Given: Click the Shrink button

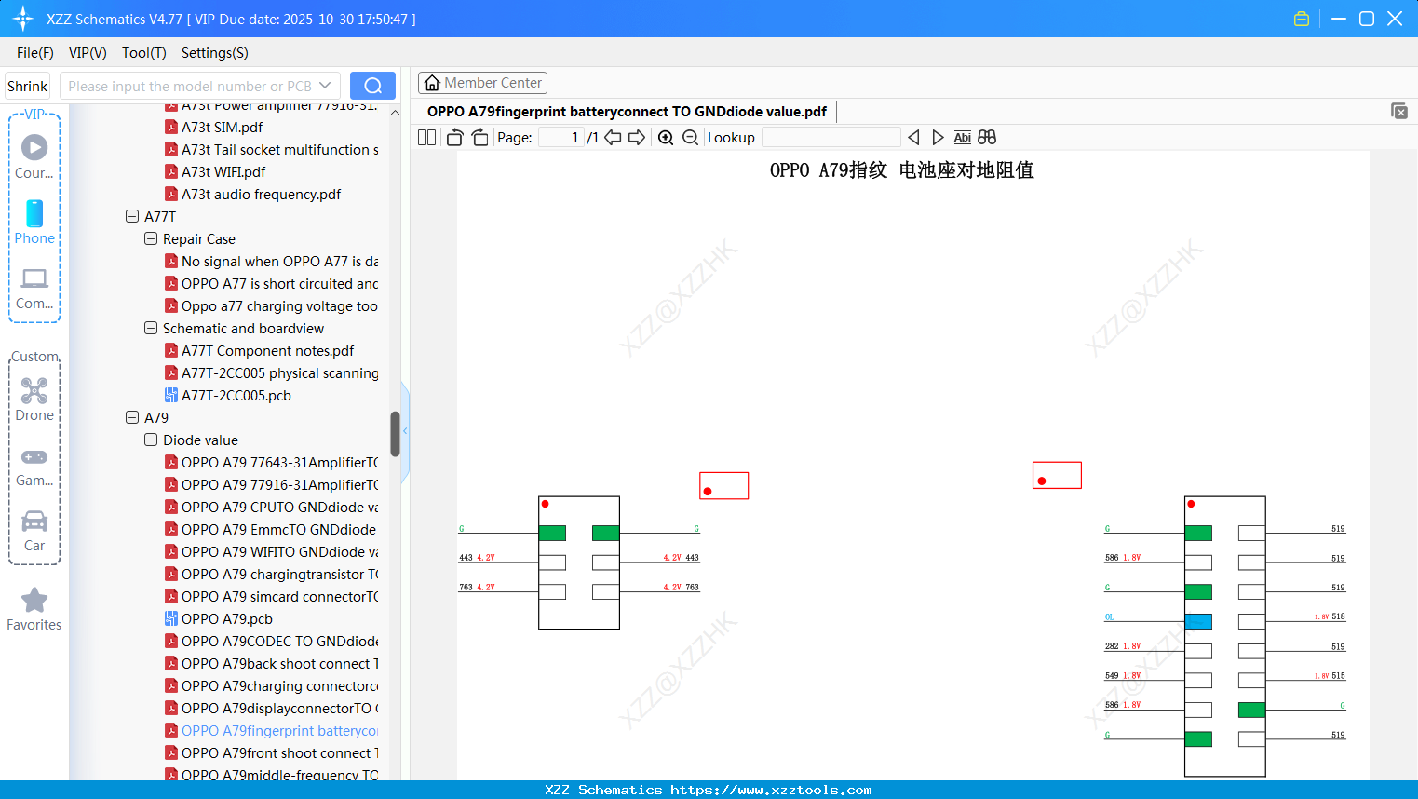Looking at the screenshot, I should click(28, 86).
